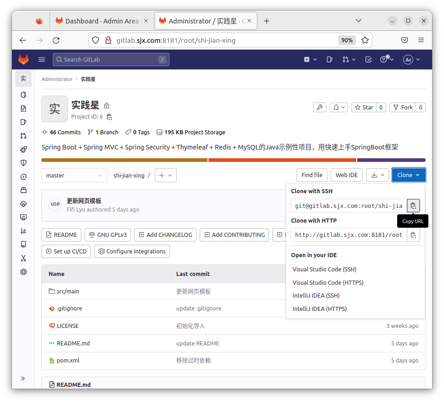
Task: Toggle the hamburger navigation menu
Action: pos(42,59)
